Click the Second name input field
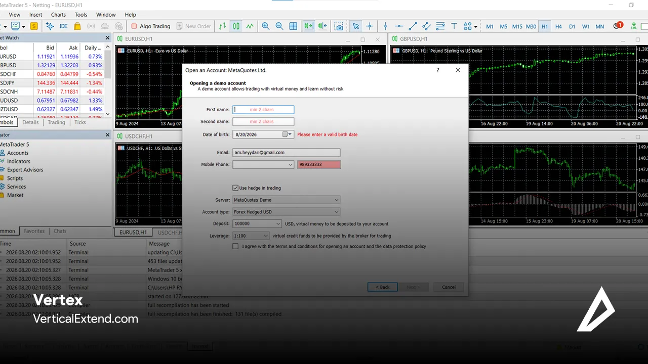The width and height of the screenshot is (648, 364). [263, 121]
